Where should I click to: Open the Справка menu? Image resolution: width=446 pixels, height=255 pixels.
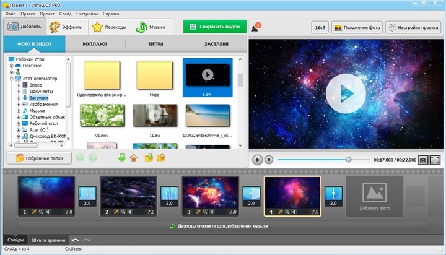tap(111, 14)
